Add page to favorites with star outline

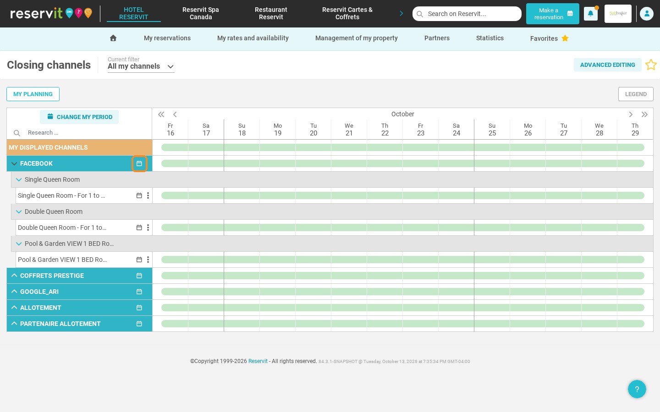[651, 65]
